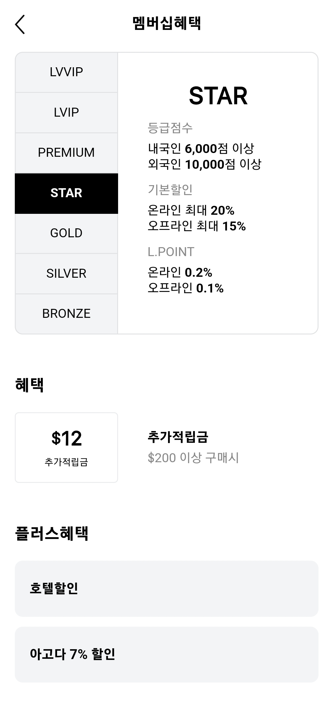Image resolution: width=333 pixels, height=718 pixels.
Task: Open the PREMIUM tier tab
Action: 66,152
